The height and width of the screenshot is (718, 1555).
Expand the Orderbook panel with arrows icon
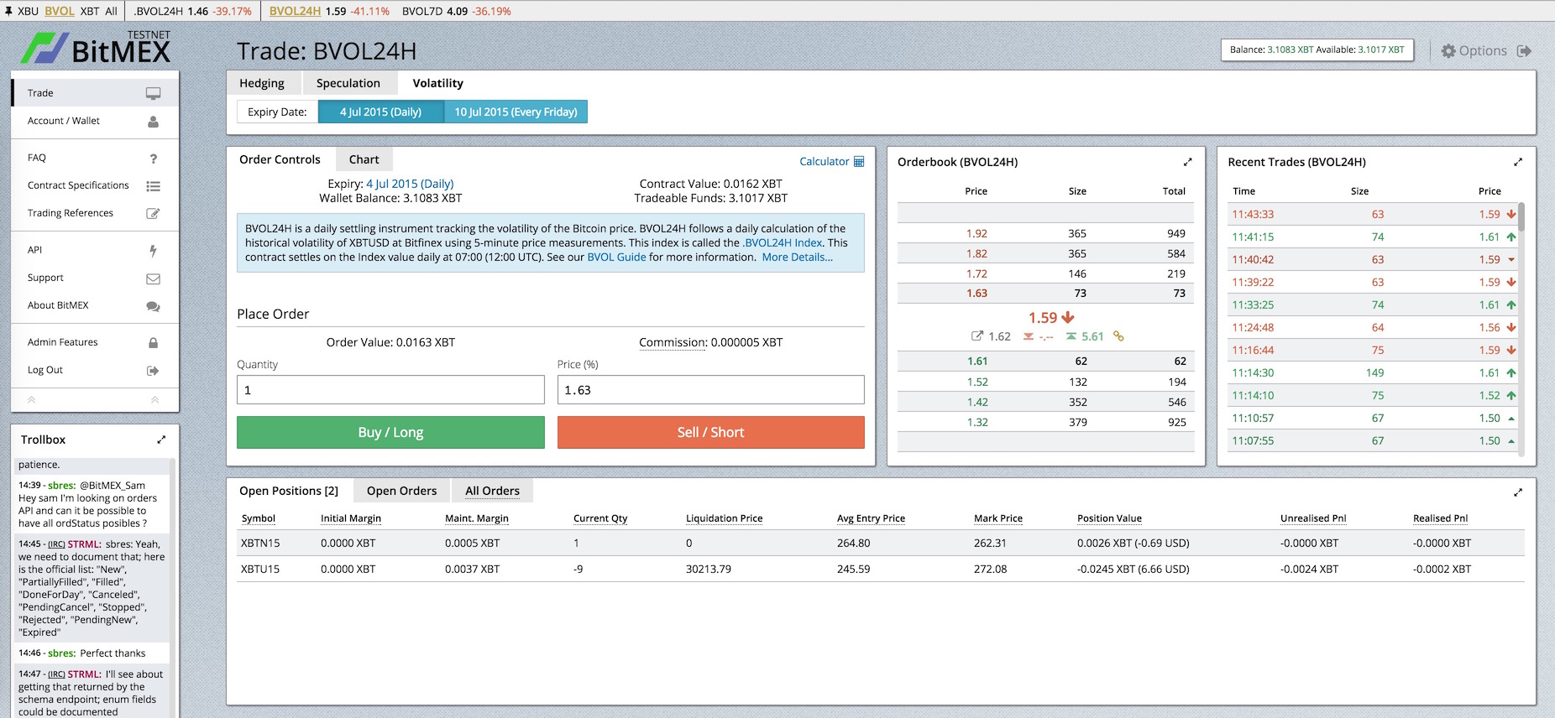1187,162
